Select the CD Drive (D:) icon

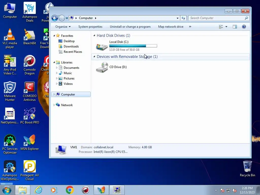pyautogui.click(x=102, y=67)
